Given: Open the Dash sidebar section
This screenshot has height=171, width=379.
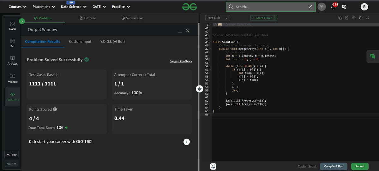Looking at the screenshot, I should (x=12, y=26).
